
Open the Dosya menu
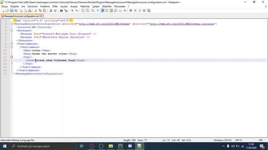point(5,6)
